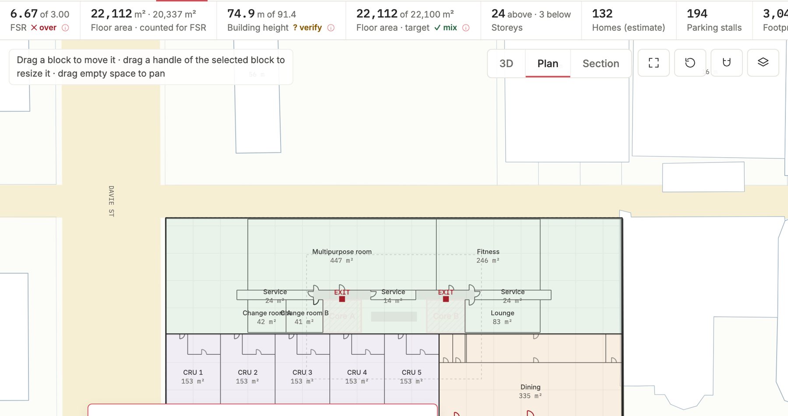The image size is (788, 416).
Task: Toggle the snap magnet icon
Action: tap(727, 63)
